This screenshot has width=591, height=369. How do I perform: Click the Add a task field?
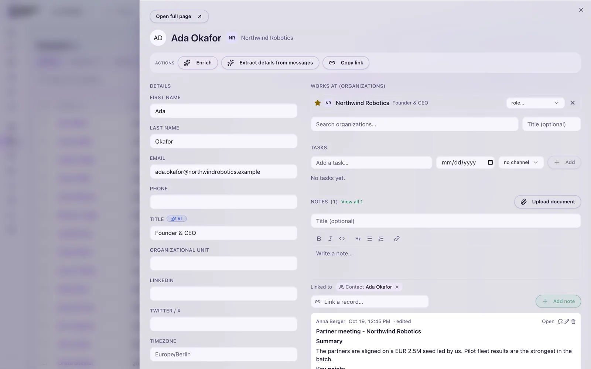[x=371, y=163]
